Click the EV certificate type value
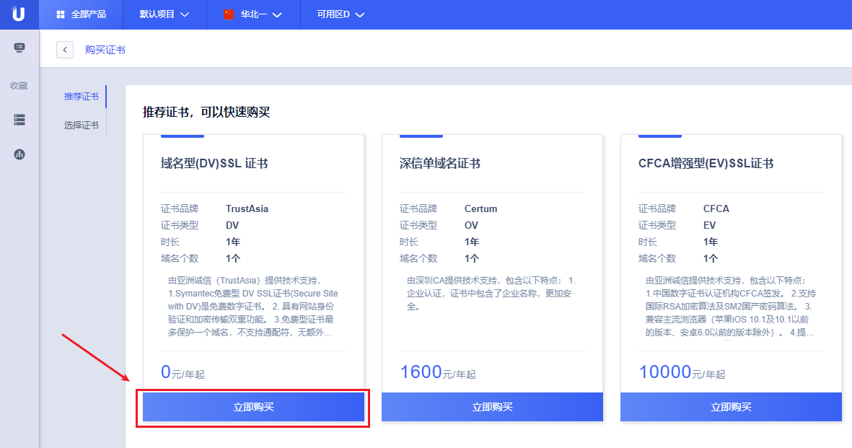Image resolution: width=852 pixels, height=448 pixels. pos(710,225)
